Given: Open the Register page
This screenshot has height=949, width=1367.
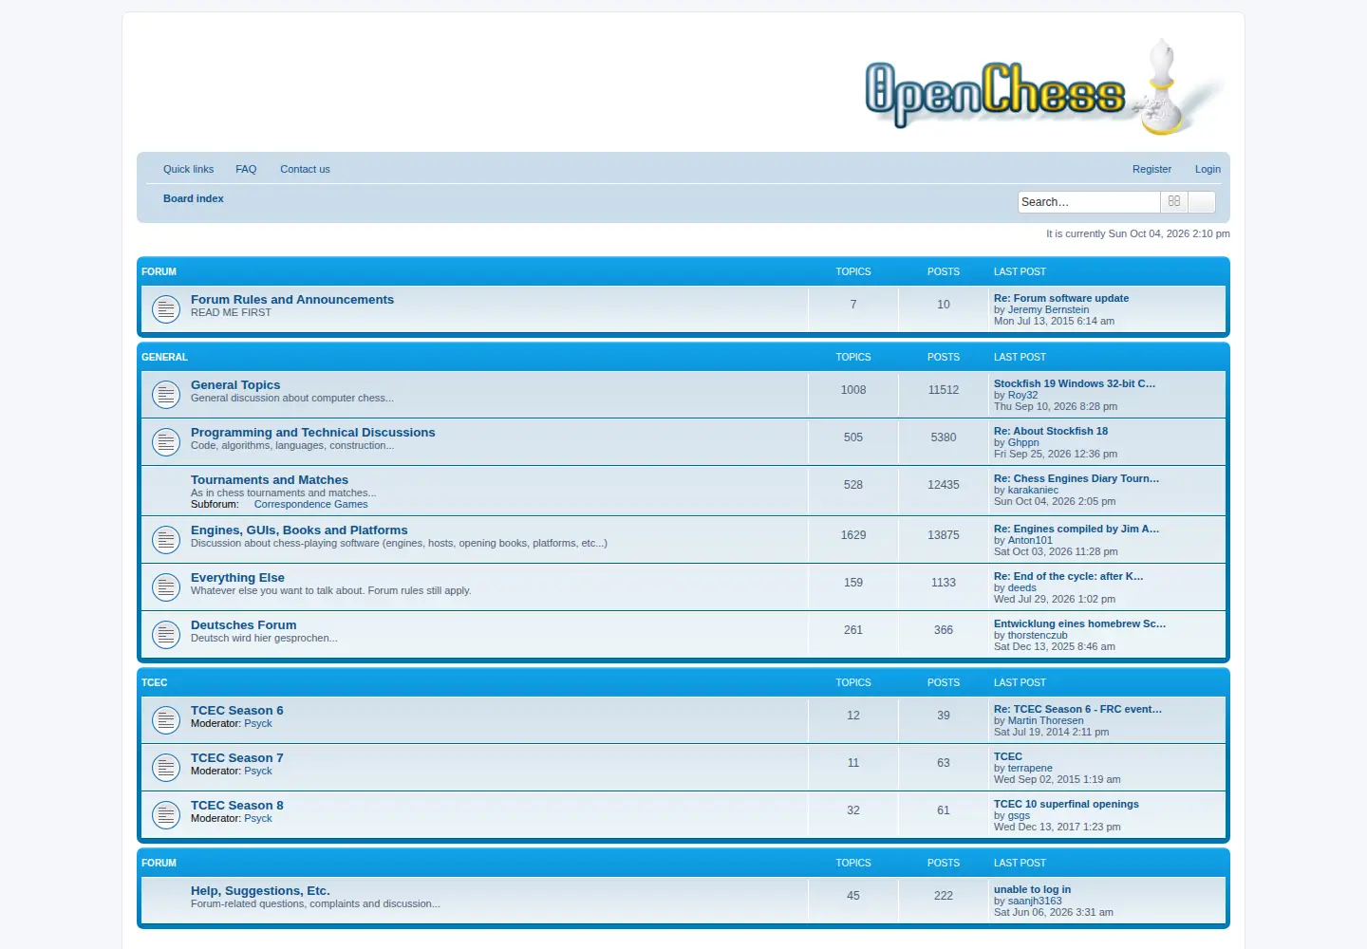Looking at the screenshot, I should [1152, 169].
